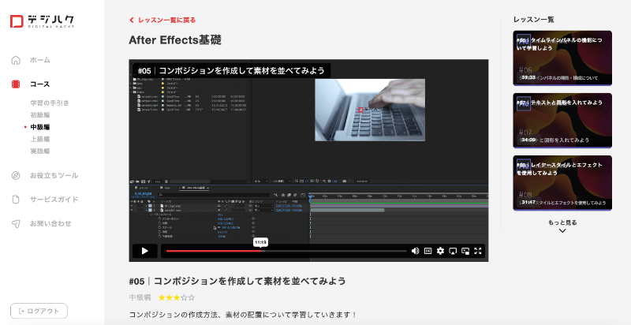Open コース in the sidebar
The width and height of the screenshot is (631, 325).
coord(39,84)
